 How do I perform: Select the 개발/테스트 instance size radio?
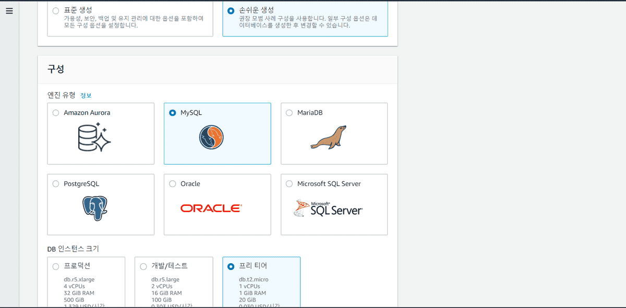(143, 266)
